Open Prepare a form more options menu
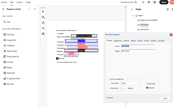Image resolution: width=174 pixels, height=107 pixels. 29,9
